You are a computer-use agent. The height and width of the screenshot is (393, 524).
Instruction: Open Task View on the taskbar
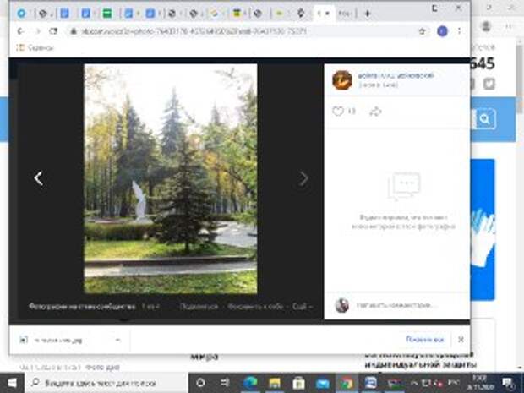(226, 383)
